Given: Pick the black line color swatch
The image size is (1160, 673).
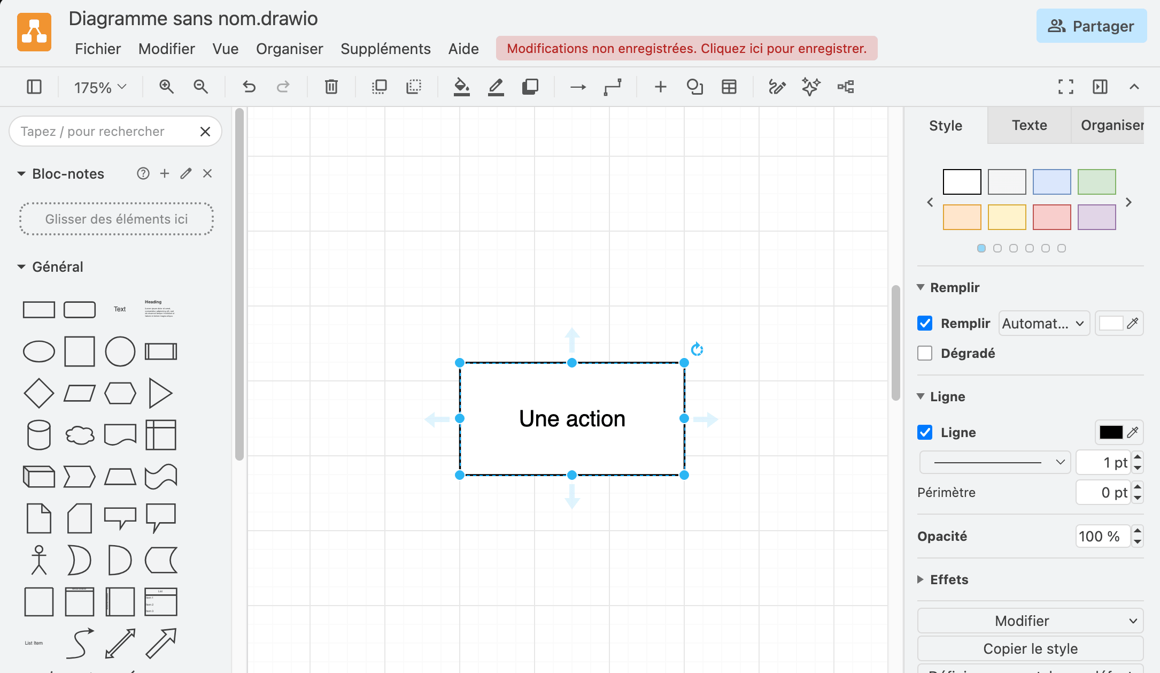Looking at the screenshot, I should pyautogui.click(x=1111, y=432).
